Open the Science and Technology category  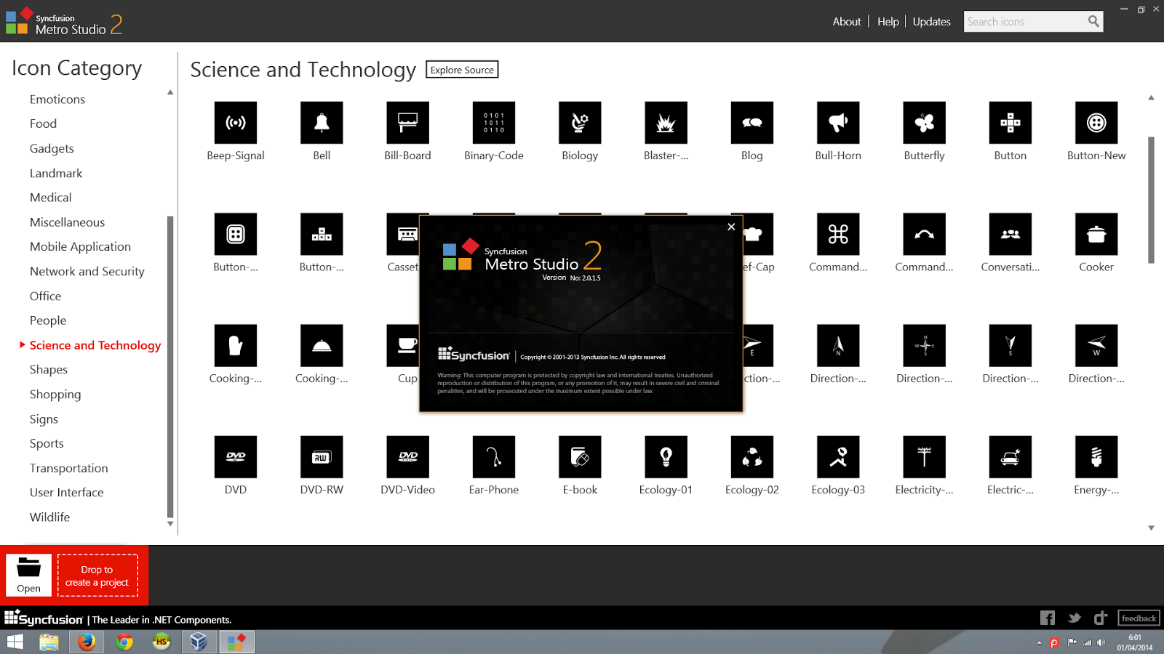click(95, 344)
